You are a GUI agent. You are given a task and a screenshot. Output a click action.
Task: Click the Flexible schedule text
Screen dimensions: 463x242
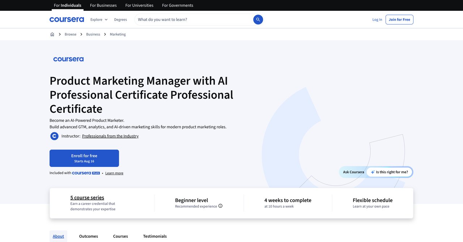[x=373, y=200]
